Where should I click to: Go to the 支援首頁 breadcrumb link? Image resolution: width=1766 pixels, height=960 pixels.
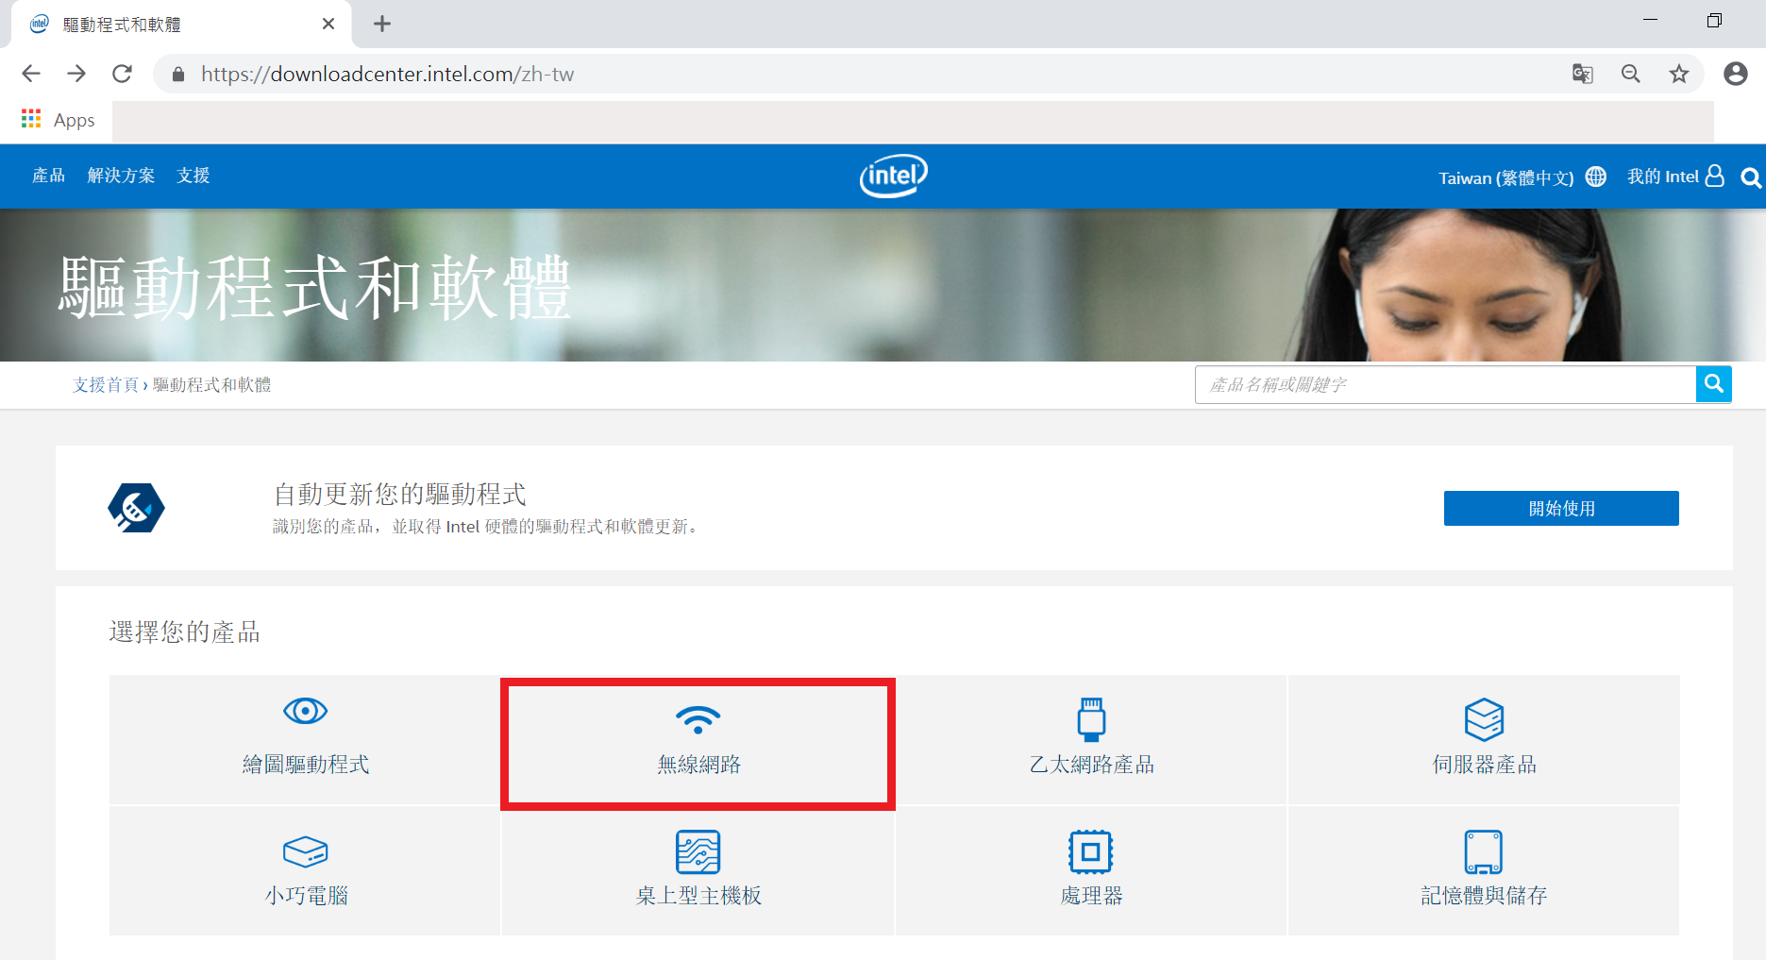[x=106, y=385]
